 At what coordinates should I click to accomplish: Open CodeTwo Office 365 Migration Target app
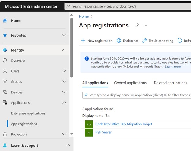pyautogui.click(x=124, y=124)
